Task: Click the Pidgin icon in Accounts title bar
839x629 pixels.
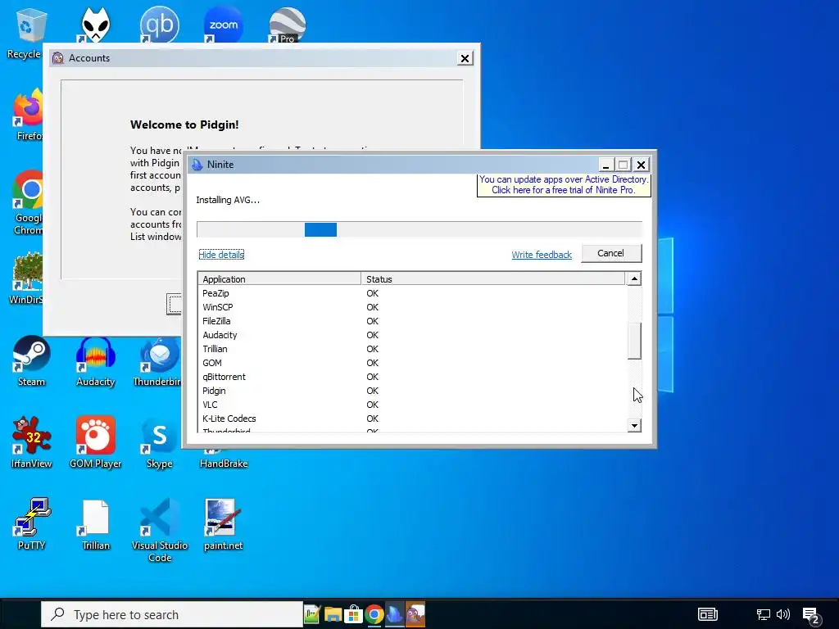Action: click(58, 58)
